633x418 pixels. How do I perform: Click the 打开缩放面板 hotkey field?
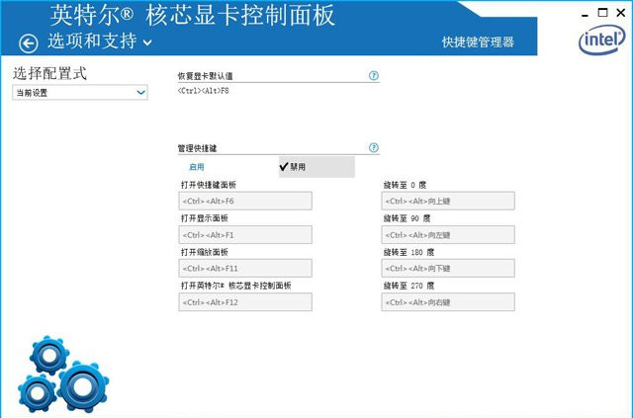[245, 269]
